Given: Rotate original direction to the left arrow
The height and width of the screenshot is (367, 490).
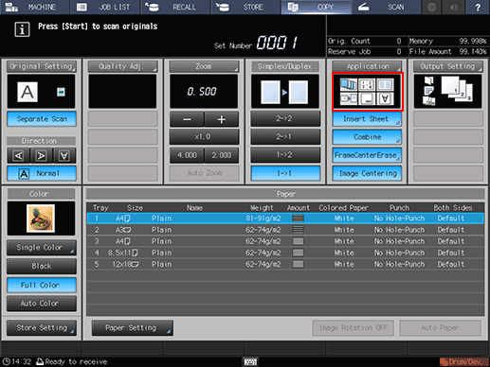Looking at the screenshot, I should (19, 155).
